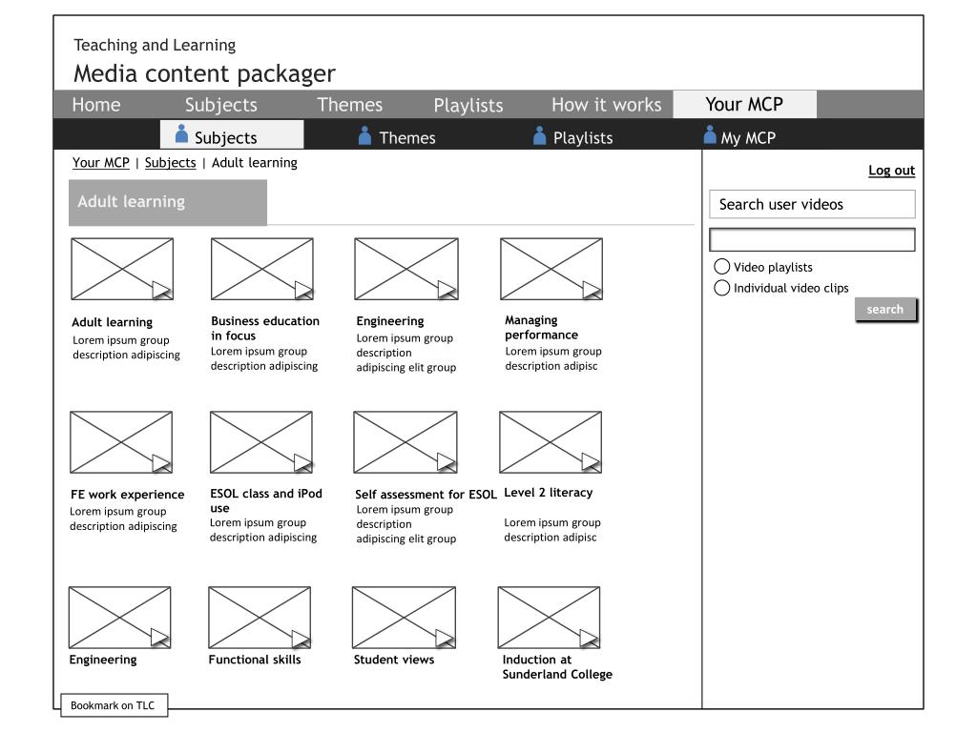Open the Functional skills video thumbnail
This screenshot has height=732, width=977.
260,618
